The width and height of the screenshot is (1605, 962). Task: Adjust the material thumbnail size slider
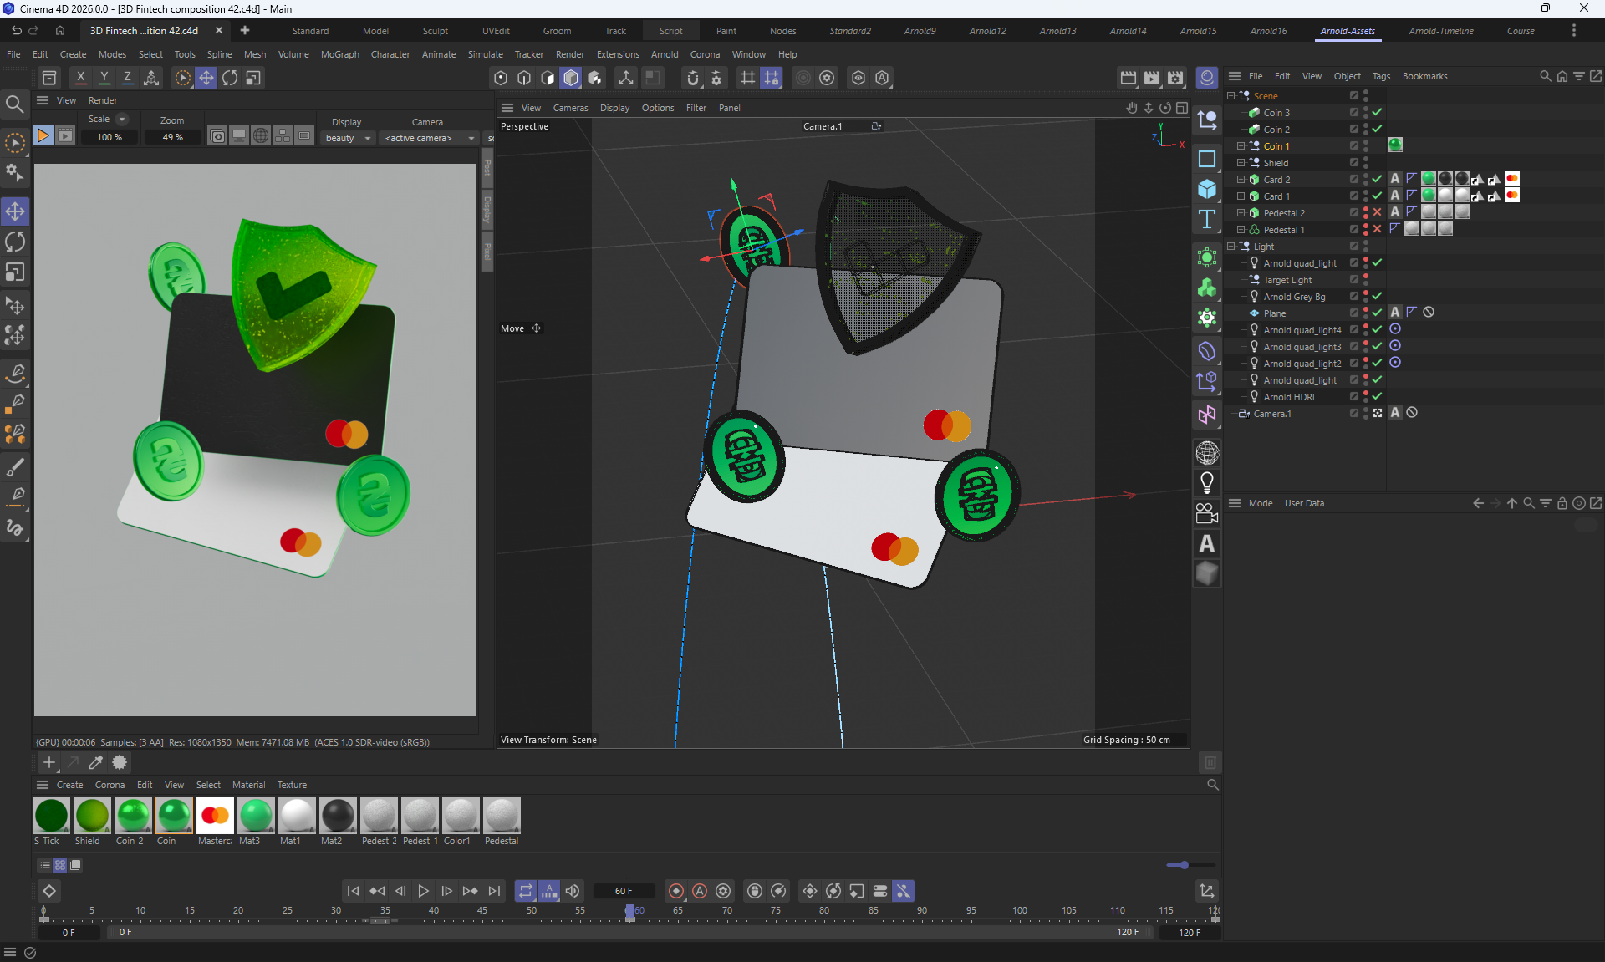(x=1184, y=865)
